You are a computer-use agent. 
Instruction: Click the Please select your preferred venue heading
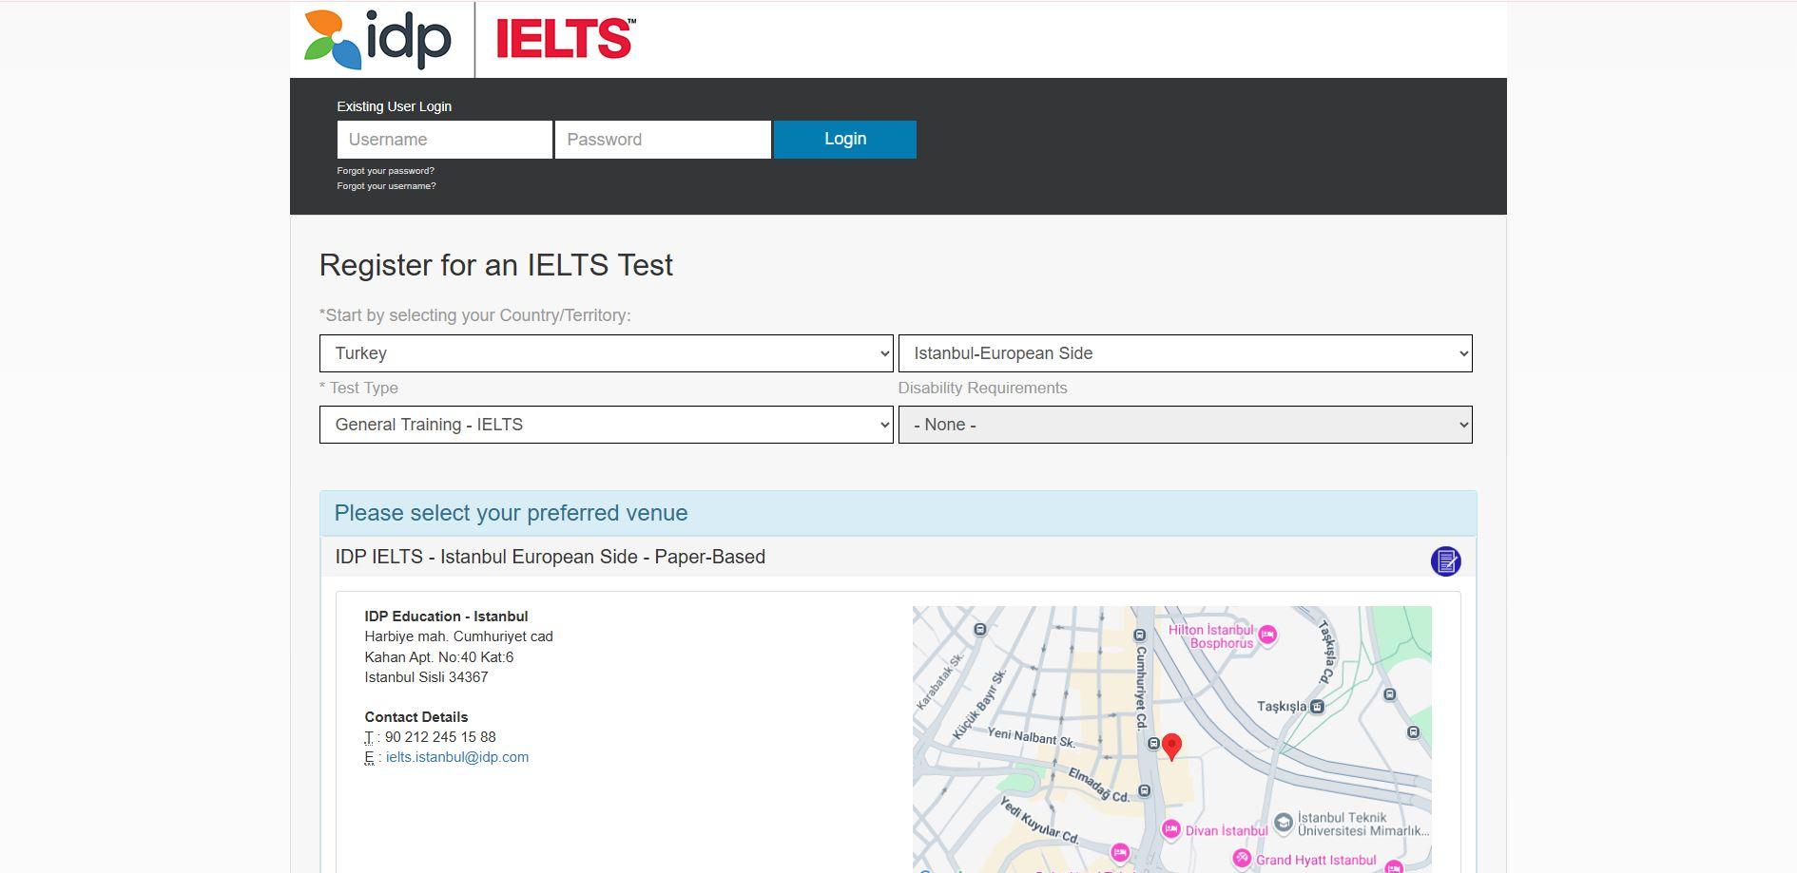[x=512, y=513]
